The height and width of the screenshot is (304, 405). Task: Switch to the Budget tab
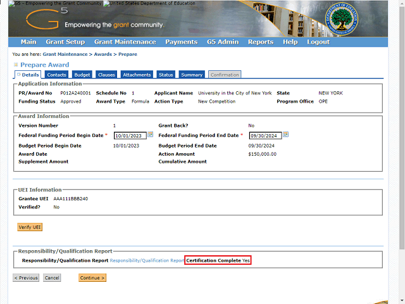click(x=82, y=75)
